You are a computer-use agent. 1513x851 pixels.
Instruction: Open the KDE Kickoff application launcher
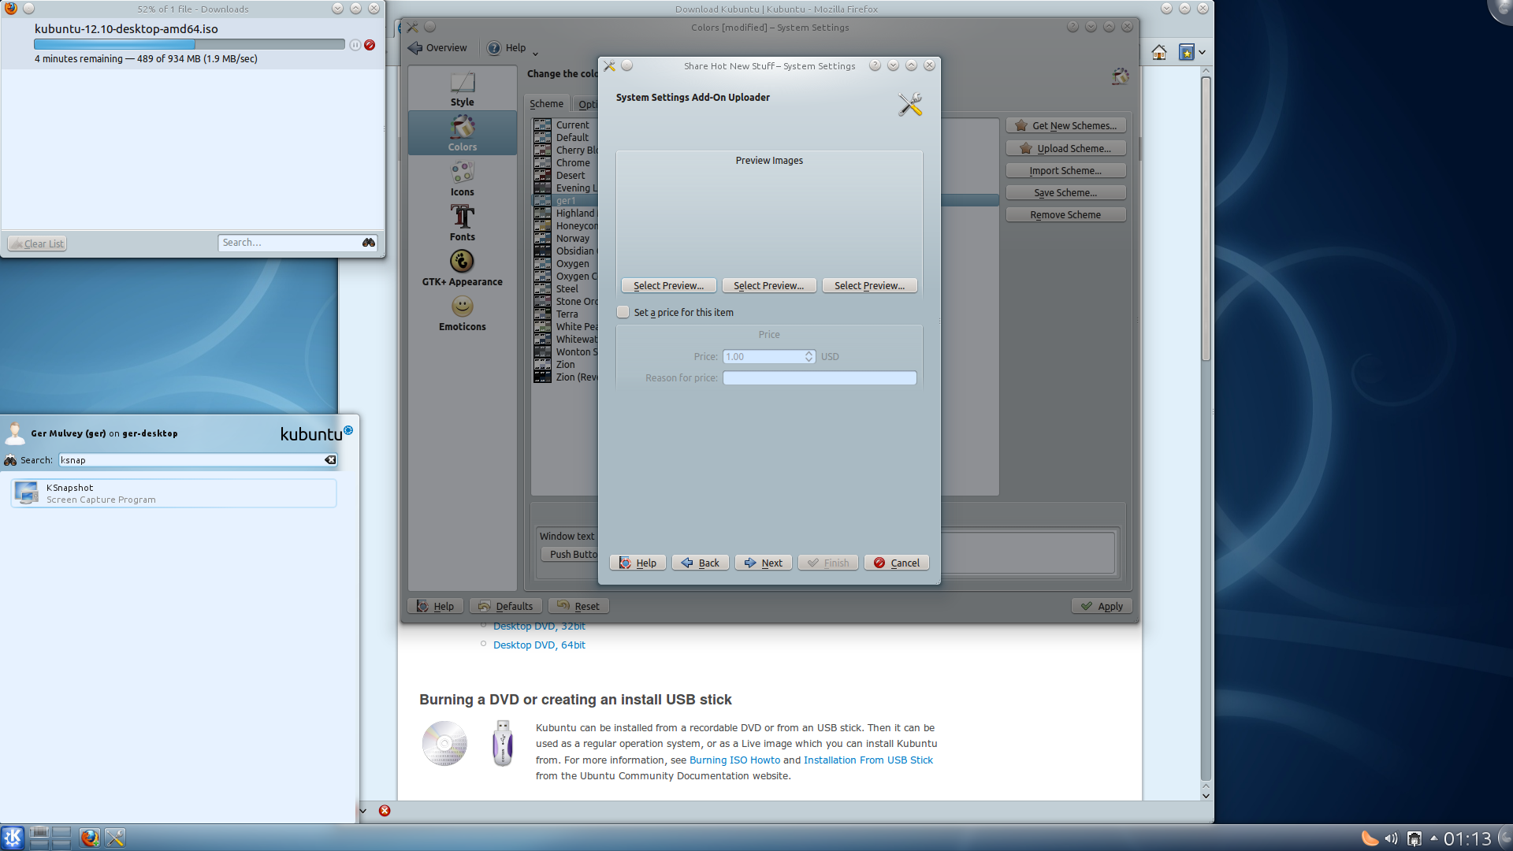tap(13, 838)
